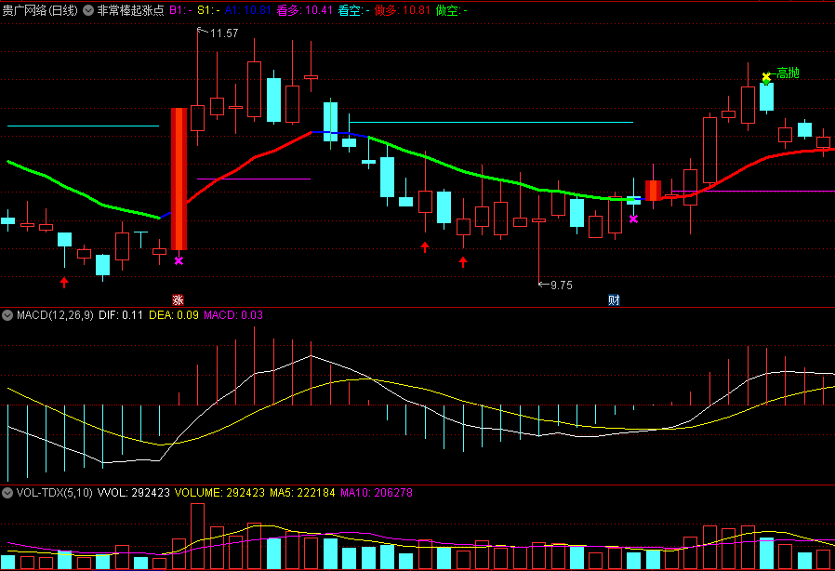Click the 非常棒起涨点 indicator name
This screenshot has width=835, height=571.
pos(130,10)
